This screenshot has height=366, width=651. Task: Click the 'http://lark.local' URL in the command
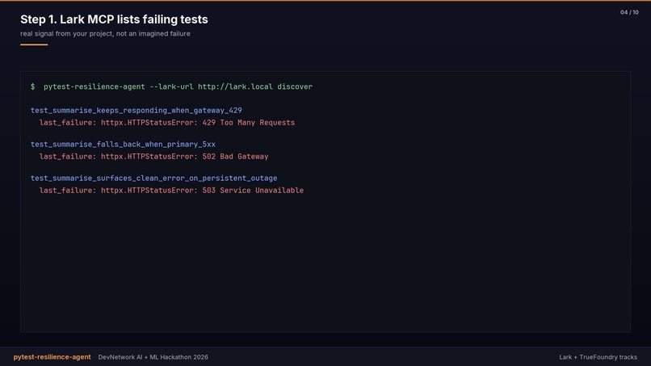click(x=235, y=86)
